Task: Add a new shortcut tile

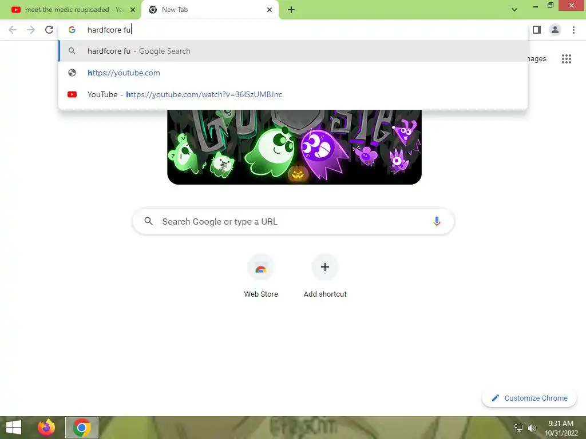Action: (x=325, y=276)
